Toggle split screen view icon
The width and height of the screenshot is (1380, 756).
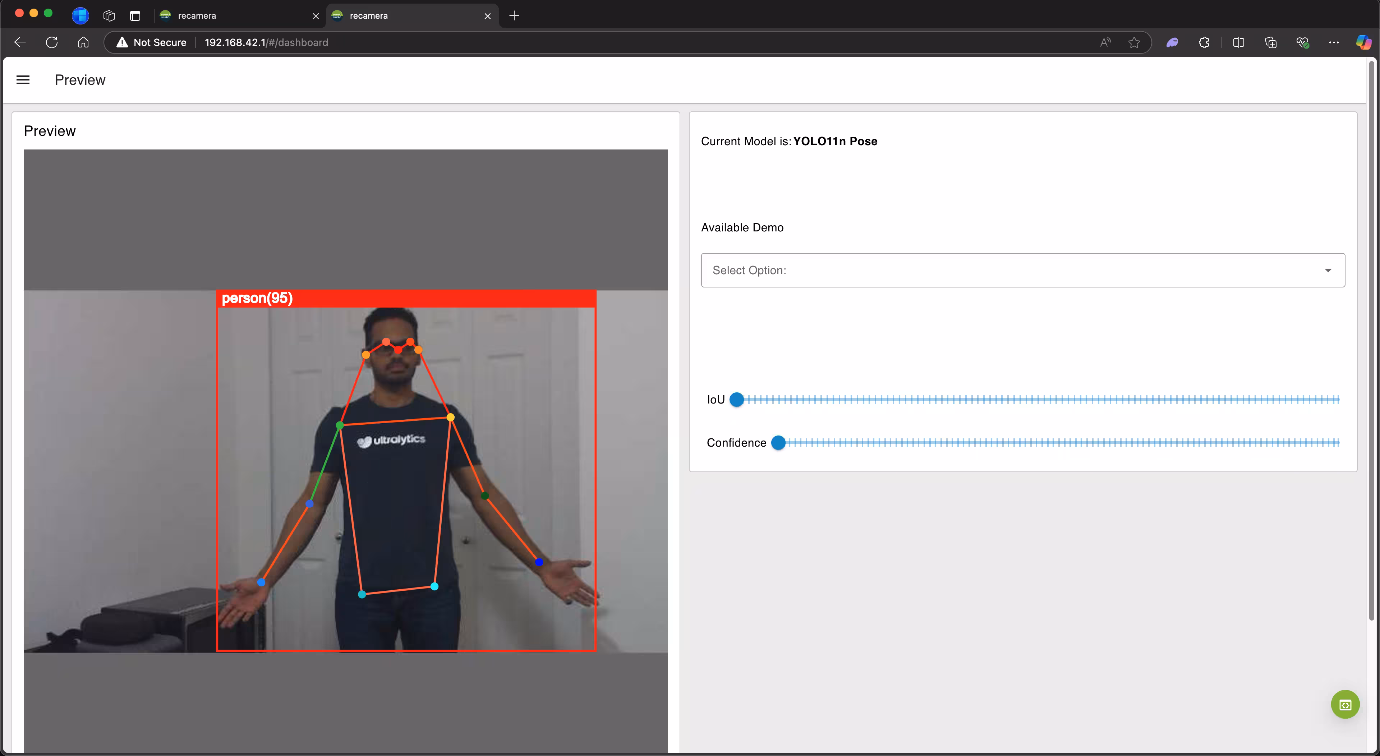(1238, 42)
